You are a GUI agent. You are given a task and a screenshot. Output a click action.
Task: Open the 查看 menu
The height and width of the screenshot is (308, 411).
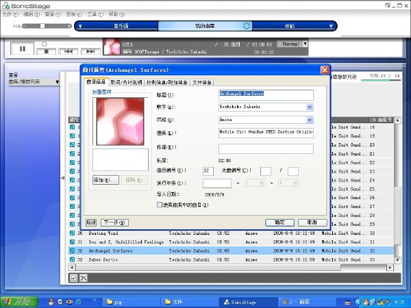(53, 14)
